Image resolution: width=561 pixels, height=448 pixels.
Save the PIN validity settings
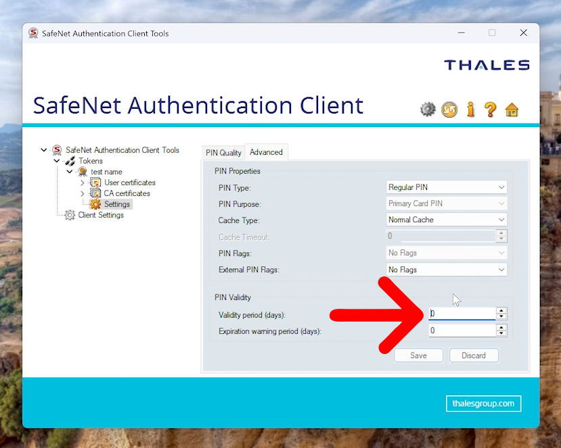point(418,355)
